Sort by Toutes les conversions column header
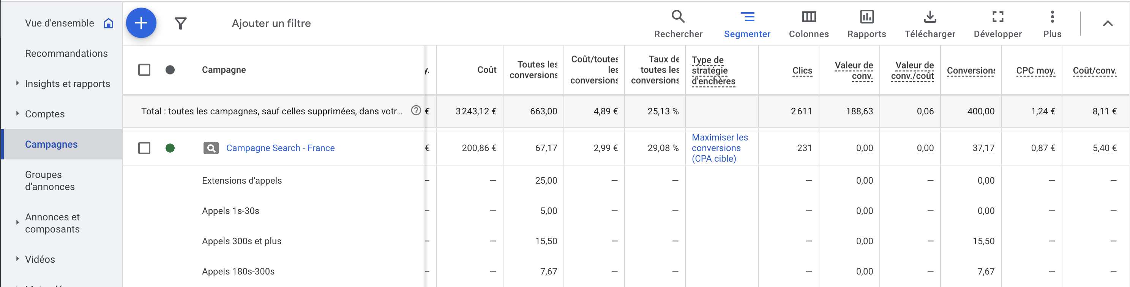The image size is (1130, 287). point(533,70)
